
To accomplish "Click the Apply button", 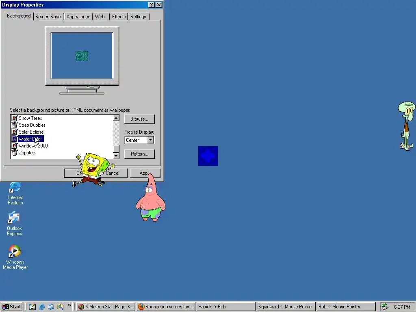I will coord(145,173).
